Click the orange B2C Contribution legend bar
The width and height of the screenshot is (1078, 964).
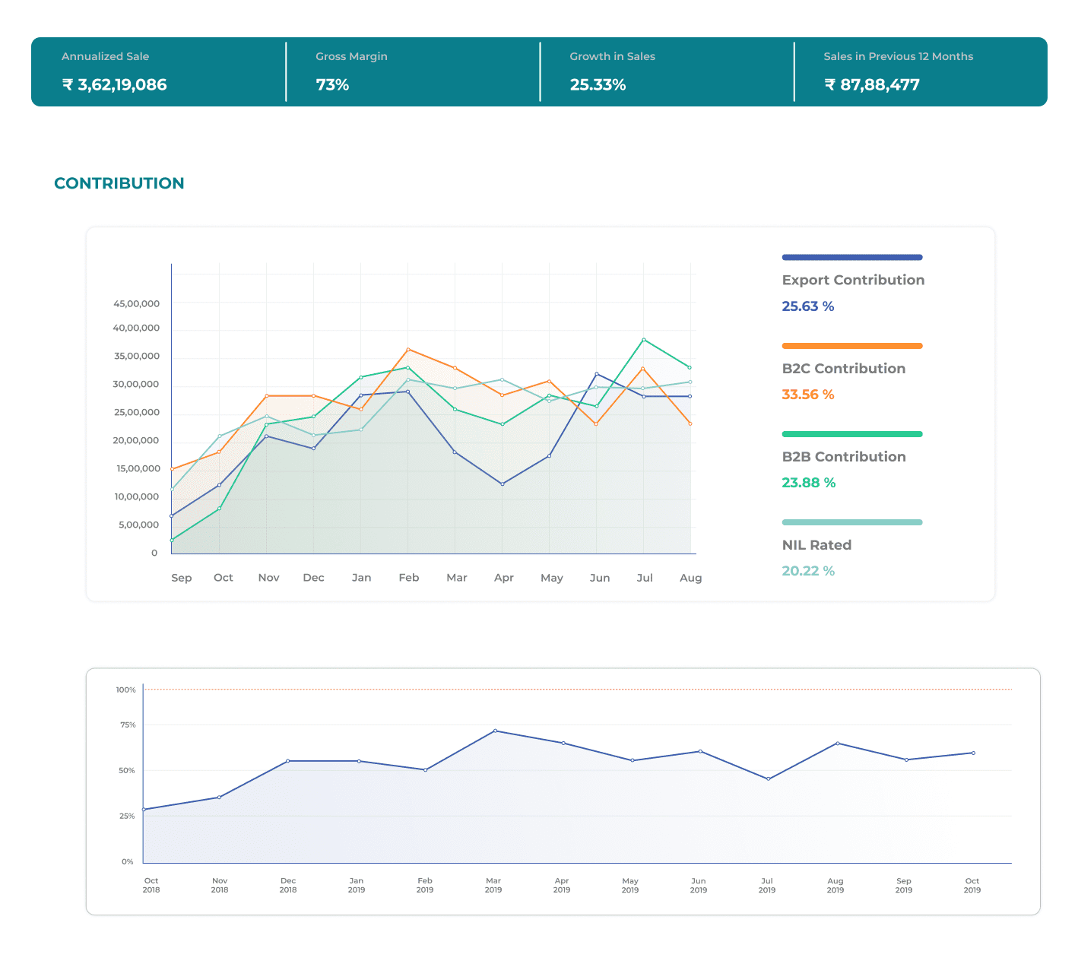(x=851, y=346)
